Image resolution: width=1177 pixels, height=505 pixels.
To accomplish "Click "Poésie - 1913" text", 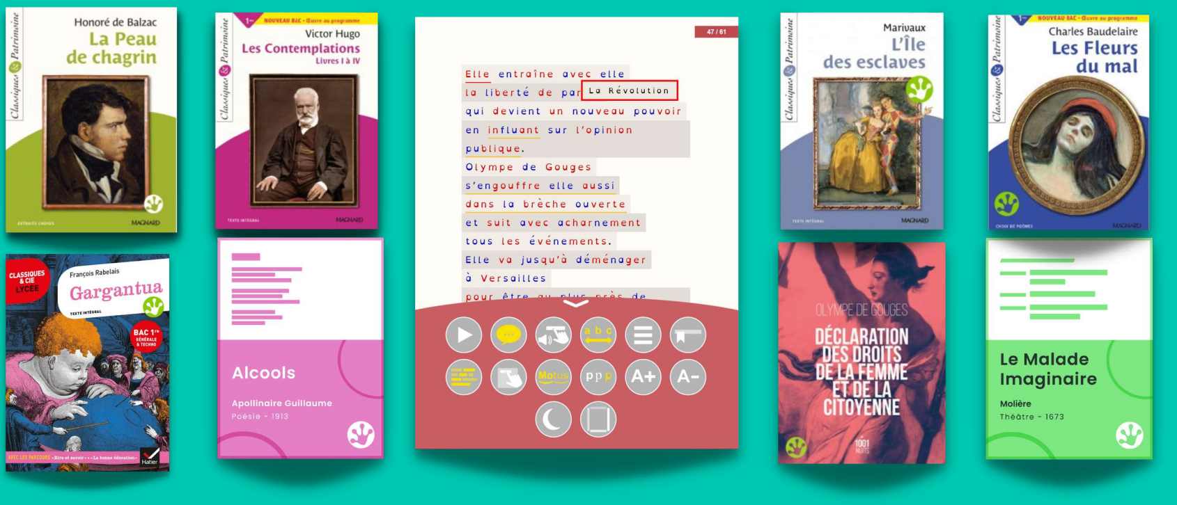I will click(x=260, y=417).
